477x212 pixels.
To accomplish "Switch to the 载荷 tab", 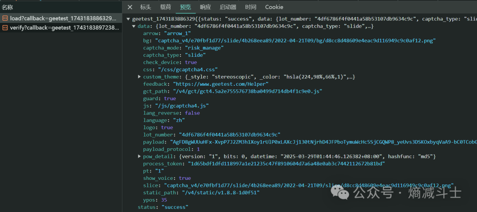I will coord(165,7).
